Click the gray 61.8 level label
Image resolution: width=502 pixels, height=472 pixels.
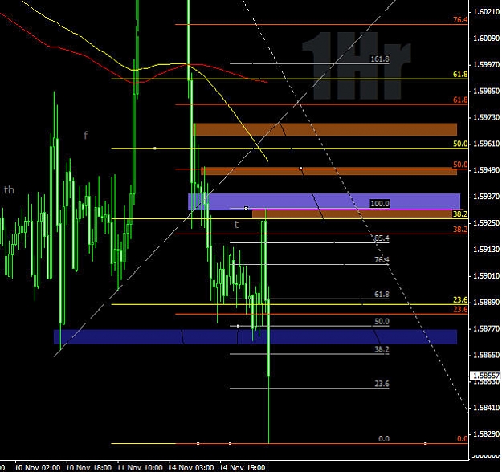(382, 294)
